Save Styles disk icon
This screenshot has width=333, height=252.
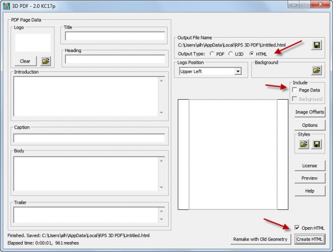coord(316,145)
